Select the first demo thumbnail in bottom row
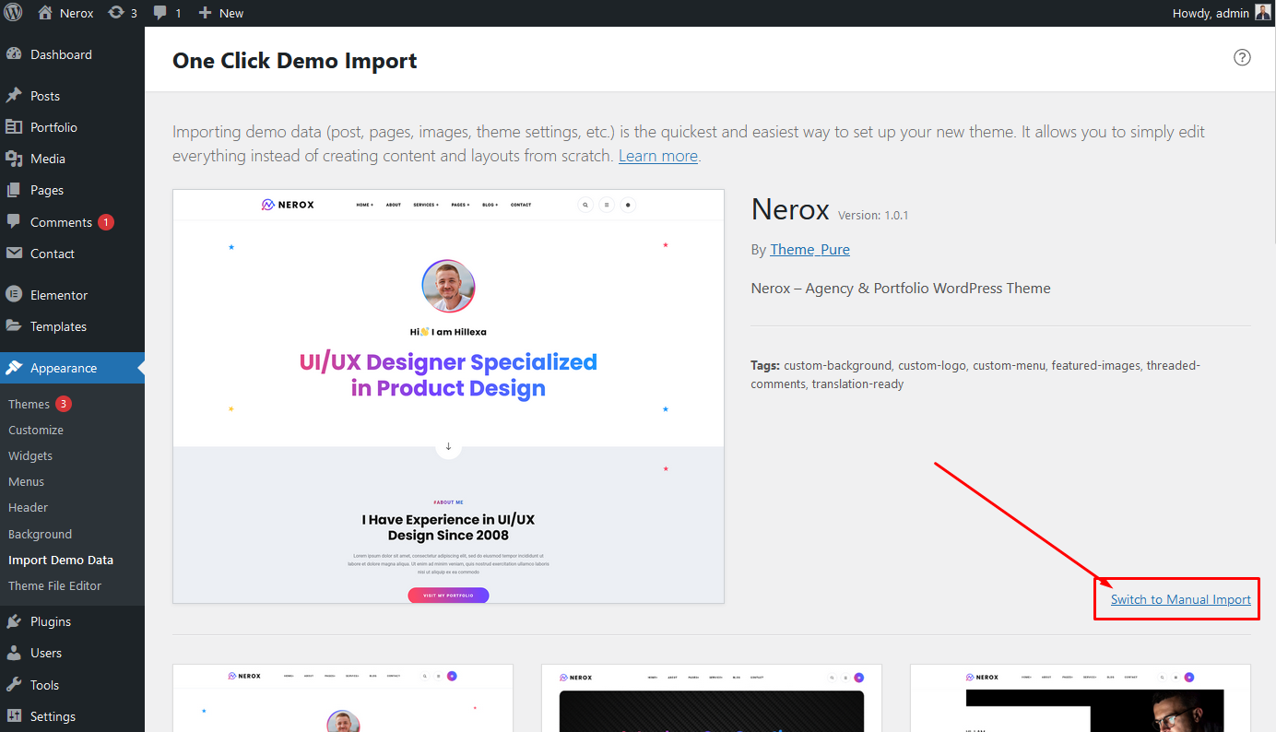1276x732 pixels. 343,698
